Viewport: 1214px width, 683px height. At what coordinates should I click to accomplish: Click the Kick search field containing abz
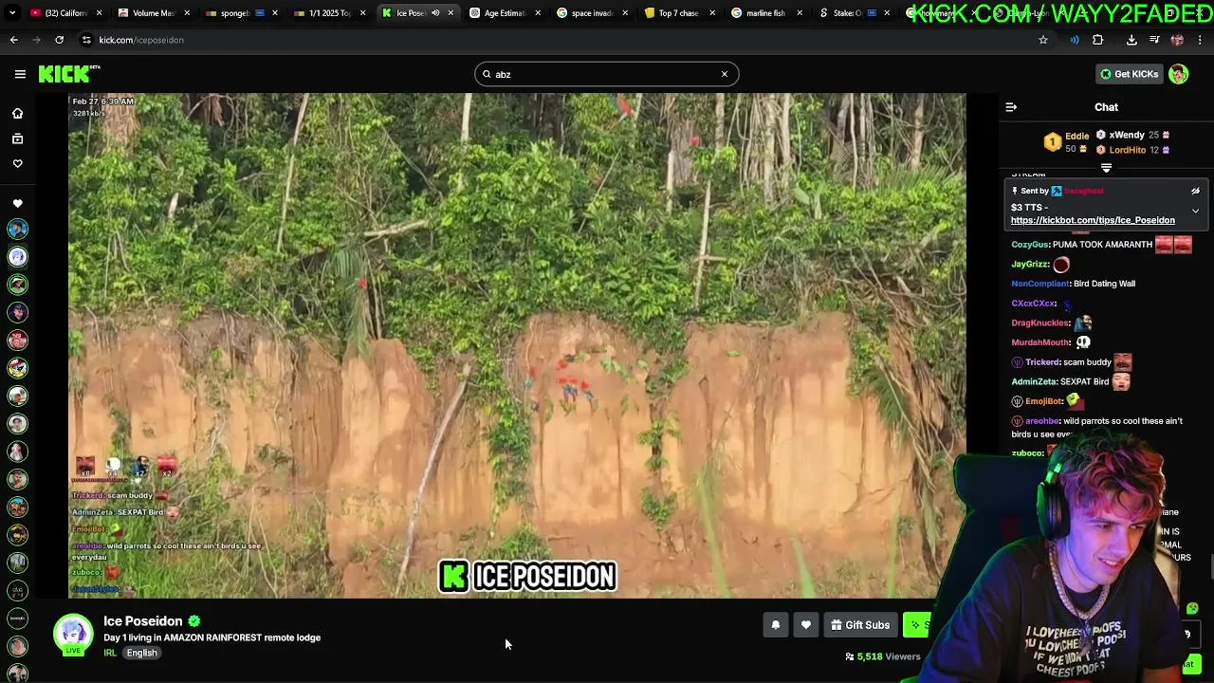pos(607,74)
